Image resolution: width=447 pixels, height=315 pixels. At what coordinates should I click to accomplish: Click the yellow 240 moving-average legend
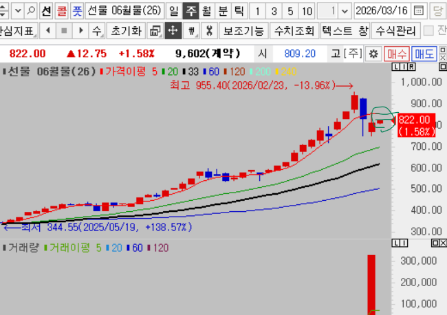click(x=286, y=72)
